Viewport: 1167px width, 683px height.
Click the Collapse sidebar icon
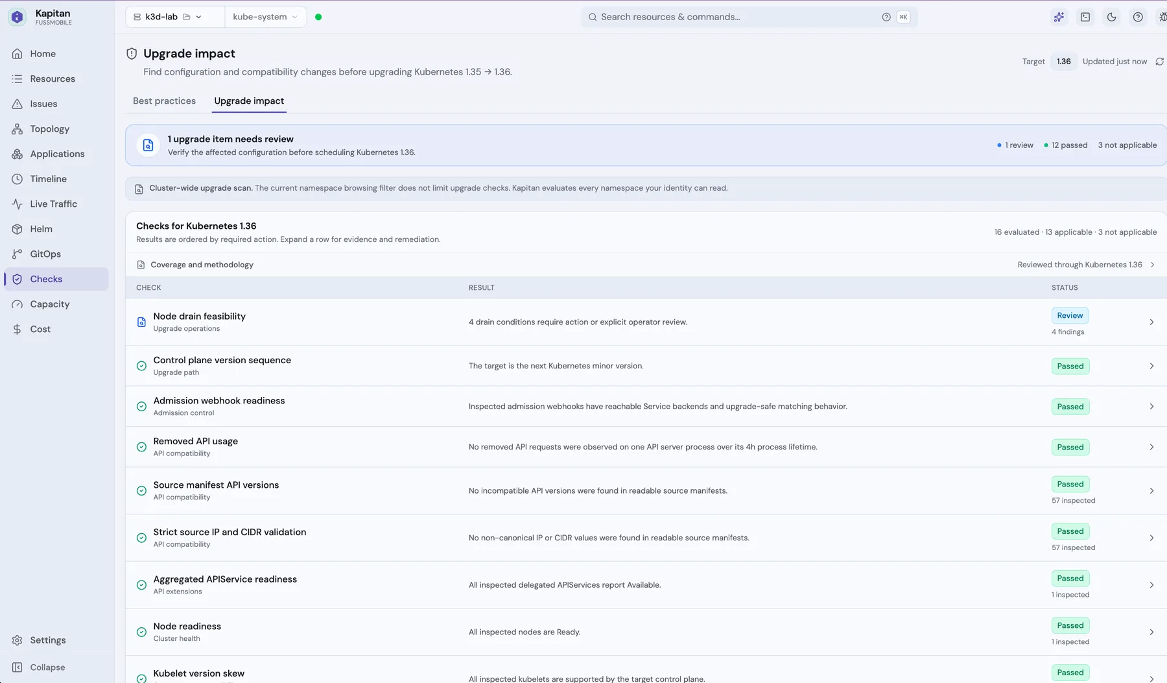pos(18,667)
